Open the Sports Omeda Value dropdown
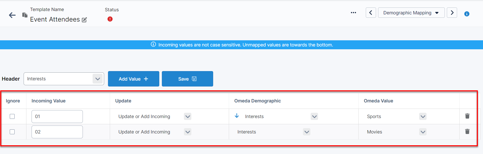The height and width of the screenshot is (154, 483). (x=423, y=117)
